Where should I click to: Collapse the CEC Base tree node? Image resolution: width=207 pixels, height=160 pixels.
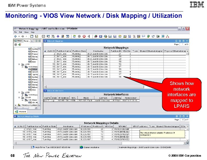[23, 100]
